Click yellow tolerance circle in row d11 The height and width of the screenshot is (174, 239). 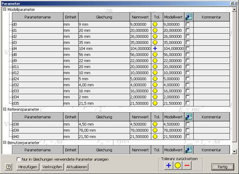[x=155, y=66]
